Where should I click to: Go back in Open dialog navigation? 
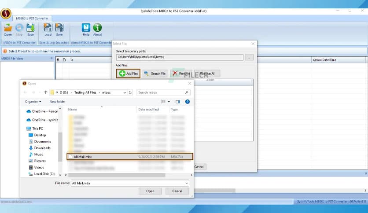[26, 92]
